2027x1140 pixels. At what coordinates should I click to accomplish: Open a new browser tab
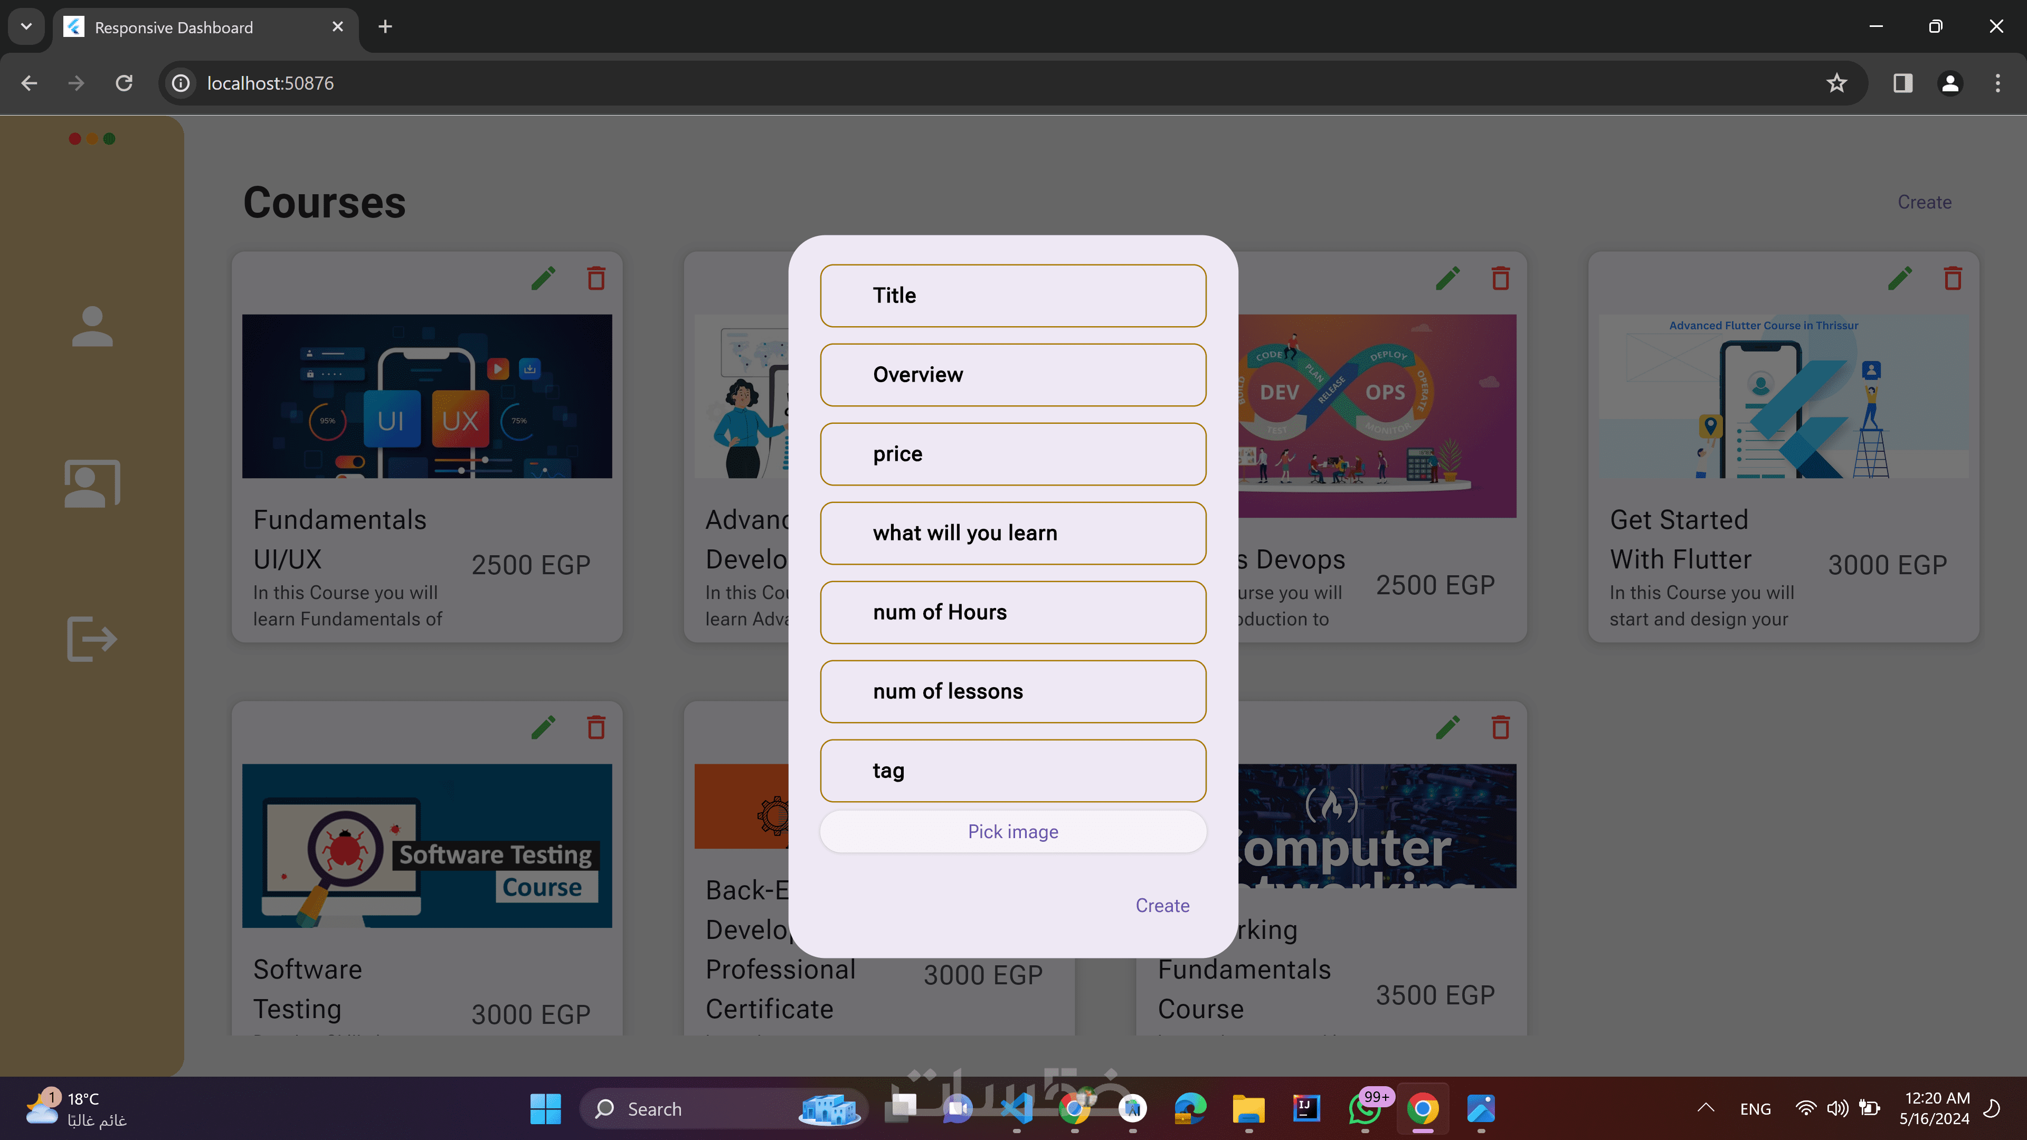pyautogui.click(x=385, y=27)
